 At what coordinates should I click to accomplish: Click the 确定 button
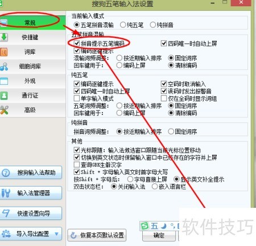tap(159, 236)
